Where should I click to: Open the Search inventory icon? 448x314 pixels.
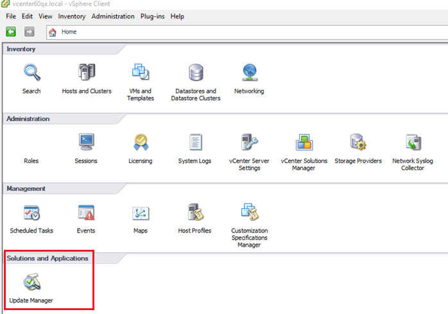31,72
